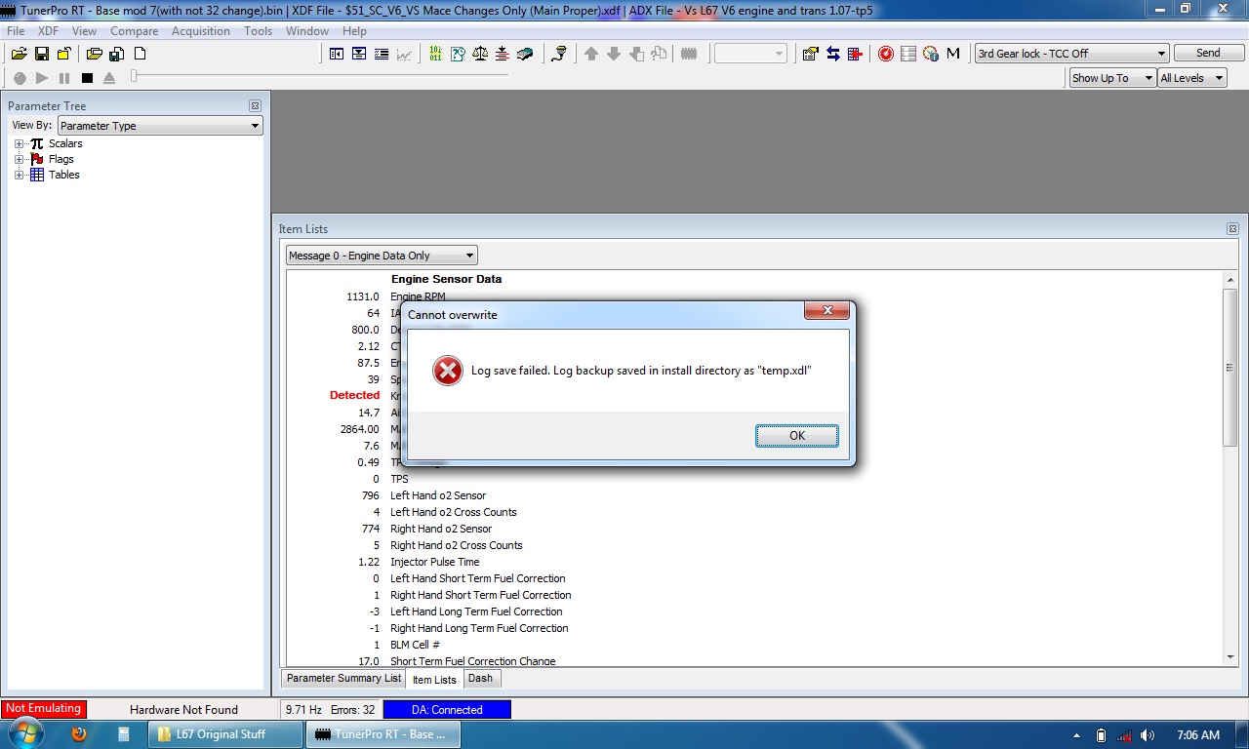Click the blank new-document toolbar icon

pos(140,54)
